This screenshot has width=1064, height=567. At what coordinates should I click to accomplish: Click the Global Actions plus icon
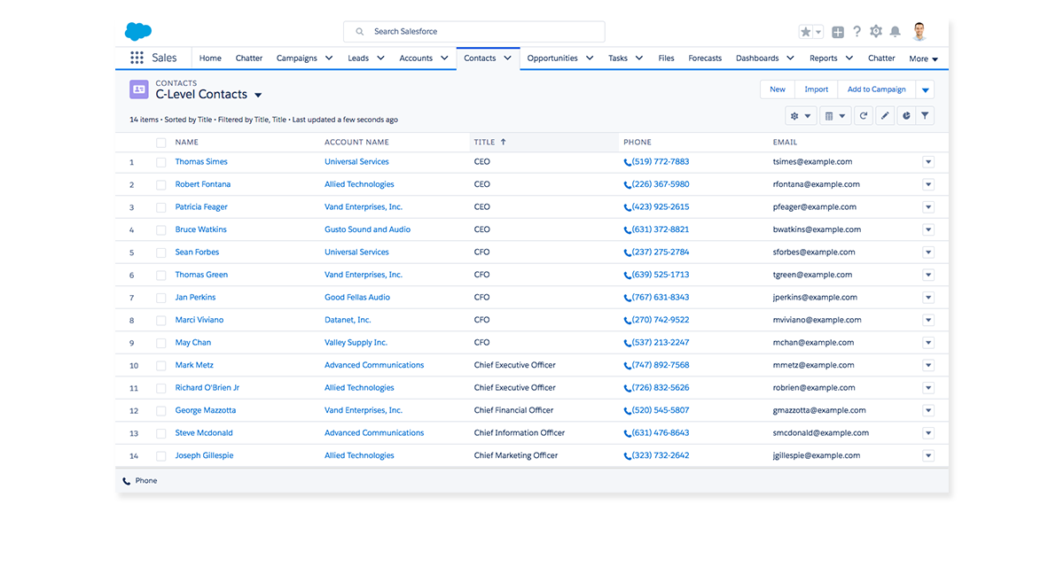pos(838,32)
